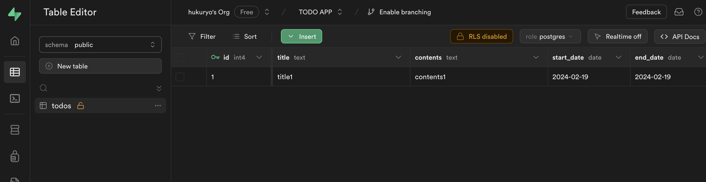Toggle the select-all rows header checkbox

(180, 58)
